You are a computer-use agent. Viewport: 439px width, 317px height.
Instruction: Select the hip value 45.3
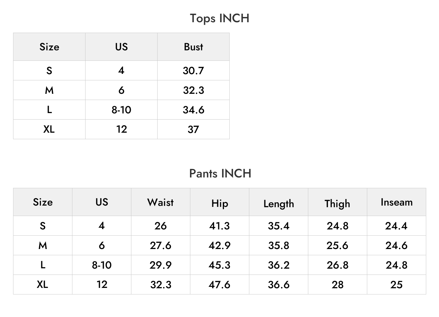click(220, 265)
